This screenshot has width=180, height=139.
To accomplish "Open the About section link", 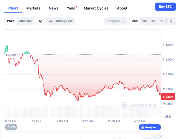I will tap(122, 8).
